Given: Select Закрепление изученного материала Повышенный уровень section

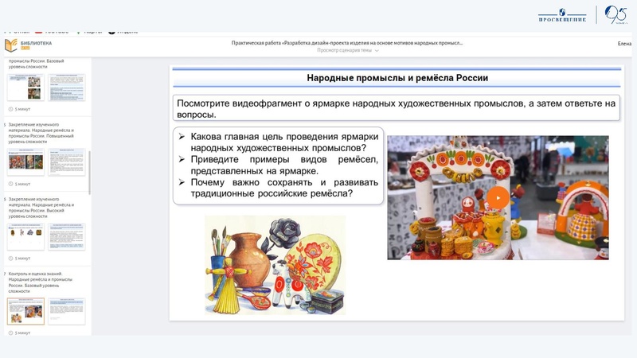Looking at the screenshot, I should coord(41,133).
